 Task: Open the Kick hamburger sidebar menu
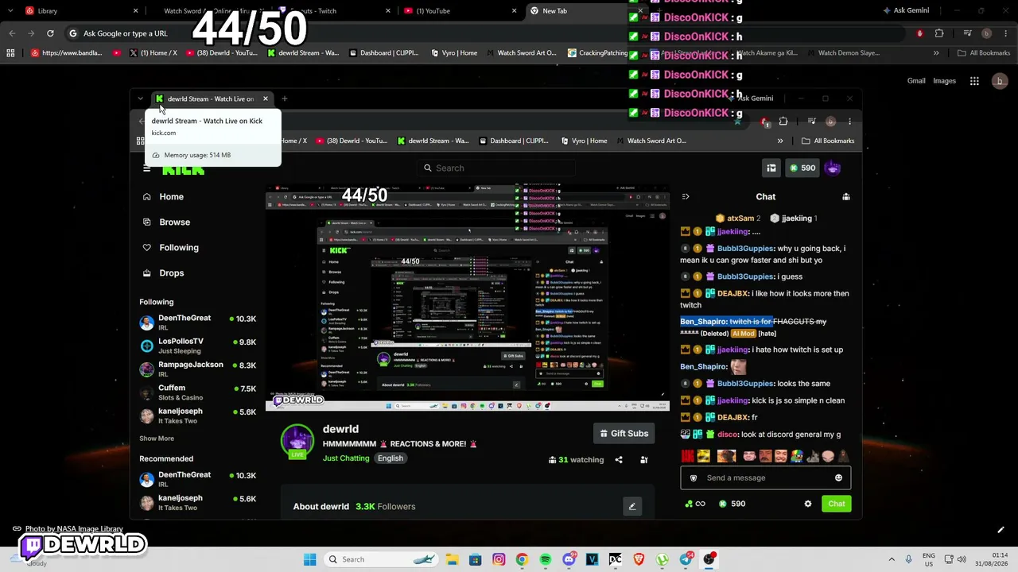pyautogui.click(x=146, y=168)
